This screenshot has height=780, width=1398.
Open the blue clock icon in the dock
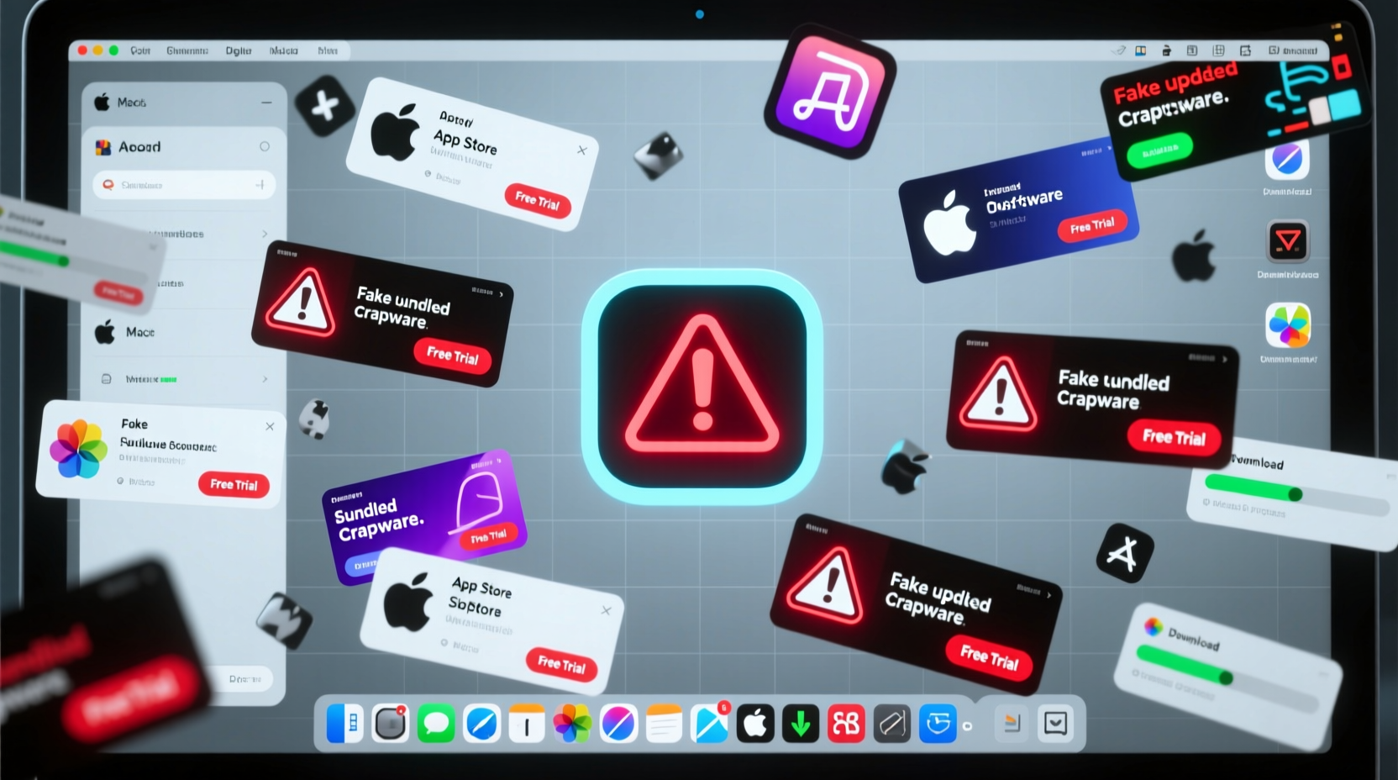(938, 724)
